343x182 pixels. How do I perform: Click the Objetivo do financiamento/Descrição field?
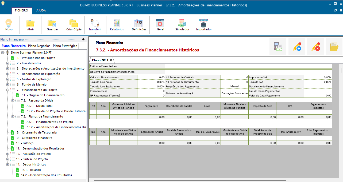click(248, 72)
